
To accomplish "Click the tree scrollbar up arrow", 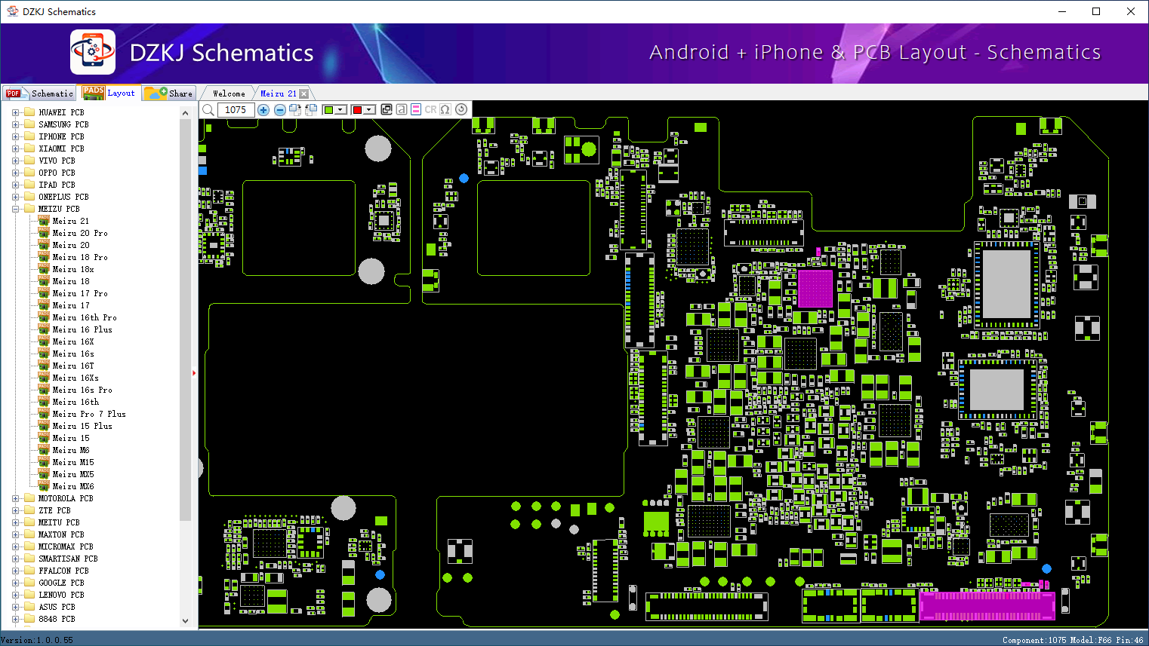I will click(x=186, y=113).
